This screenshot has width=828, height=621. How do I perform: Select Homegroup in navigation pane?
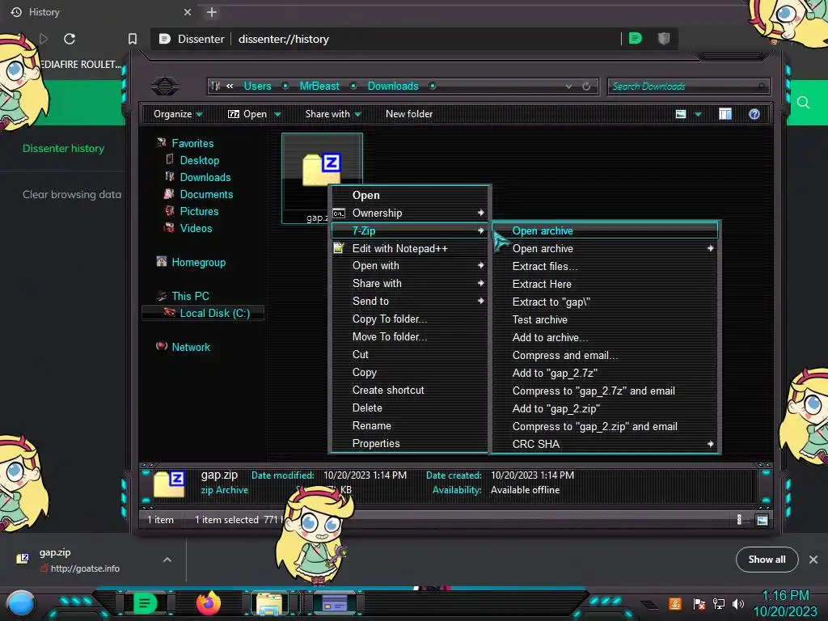click(199, 263)
